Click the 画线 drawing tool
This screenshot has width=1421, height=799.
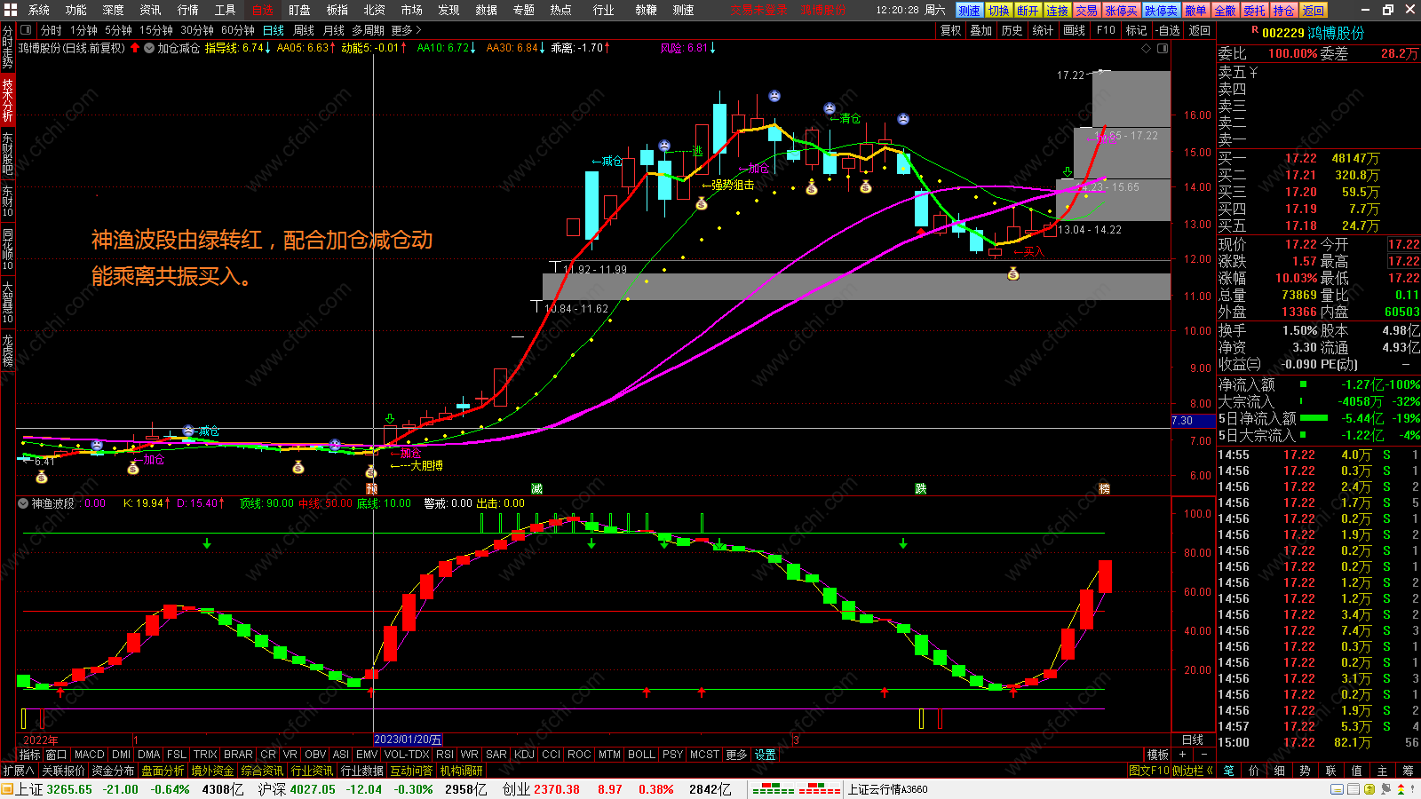point(1075,30)
